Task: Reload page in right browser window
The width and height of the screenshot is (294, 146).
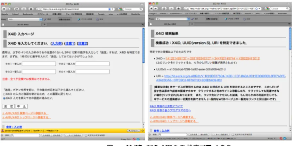Action: [x=164, y=9]
